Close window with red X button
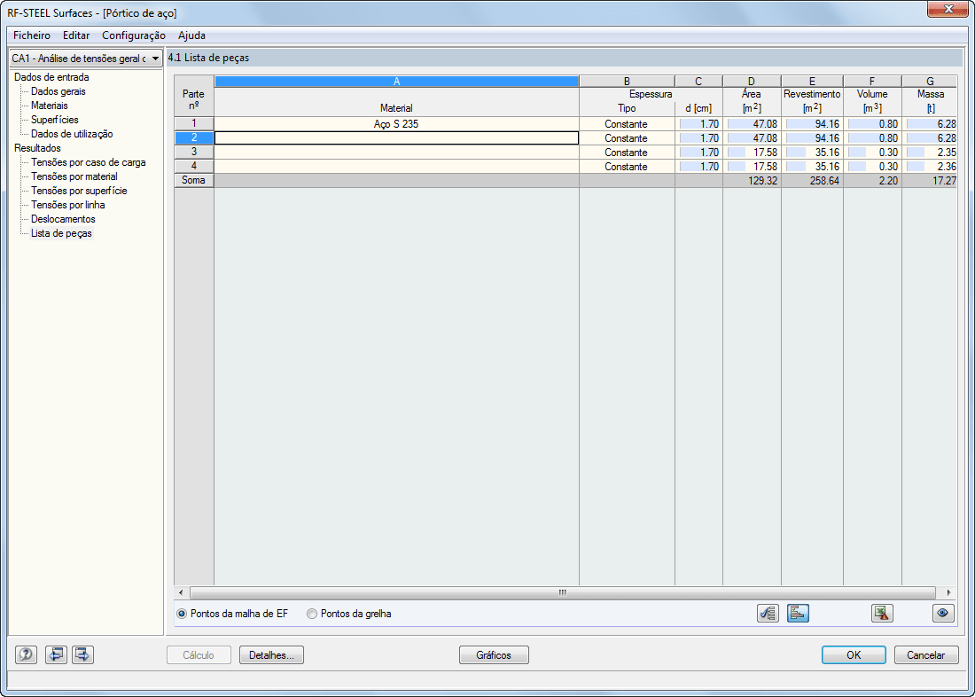This screenshot has width=975, height=697. click(x=948, y=10)
